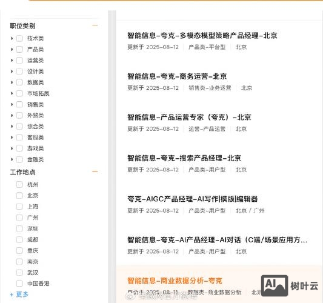Open job 智能信息-夸克-商务运营-北京
The width and height of the screenshot is (323, 303).
(177, 76)
